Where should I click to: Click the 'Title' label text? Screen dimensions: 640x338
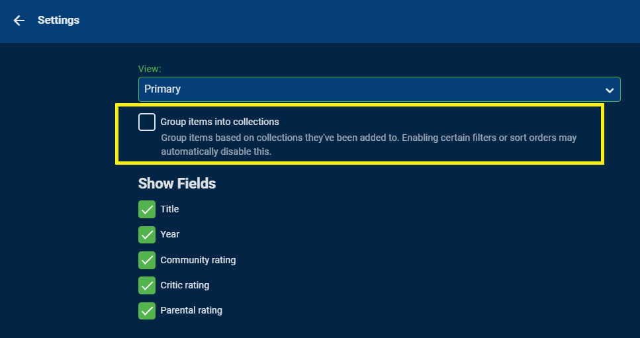(169, 209)
